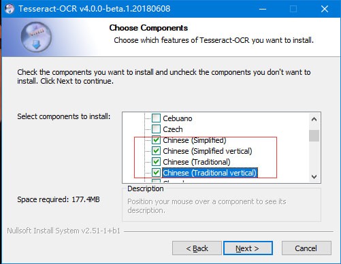
Task: Close the Tesseract-OCR setup window
Action: (325, 9)
